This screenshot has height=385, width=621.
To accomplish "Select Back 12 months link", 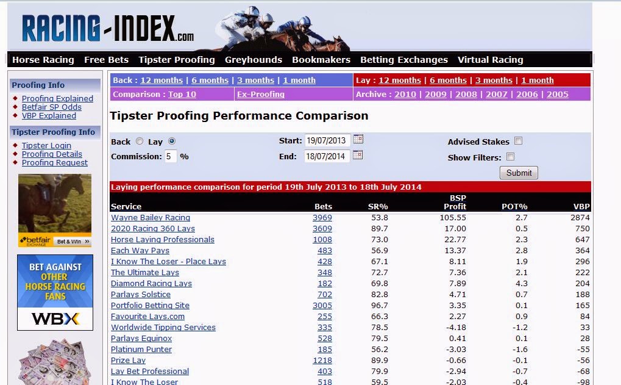I will coord(161,80).
